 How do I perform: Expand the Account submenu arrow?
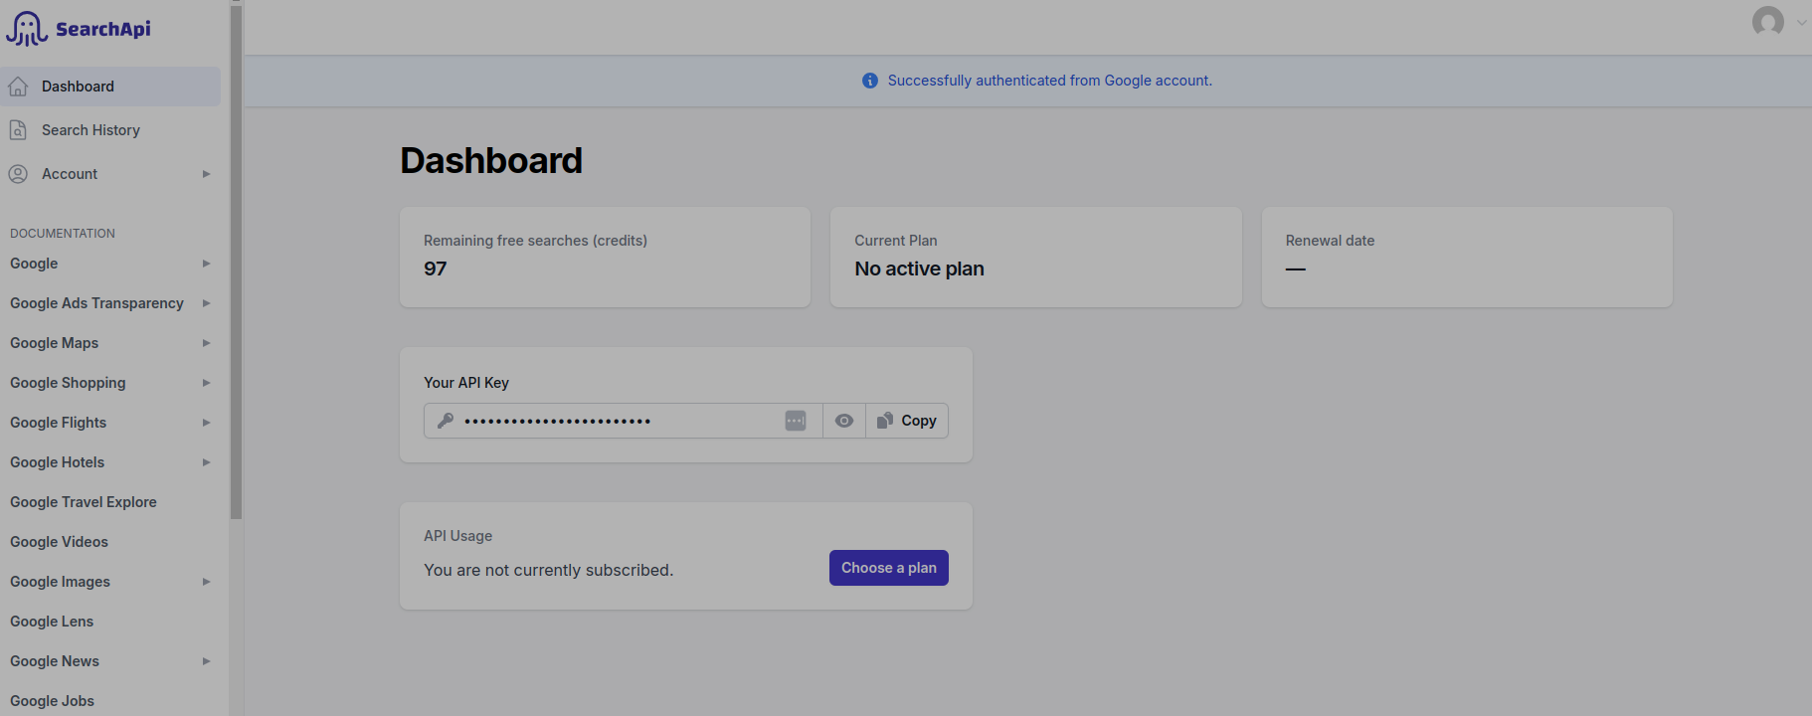pos(207,174)
